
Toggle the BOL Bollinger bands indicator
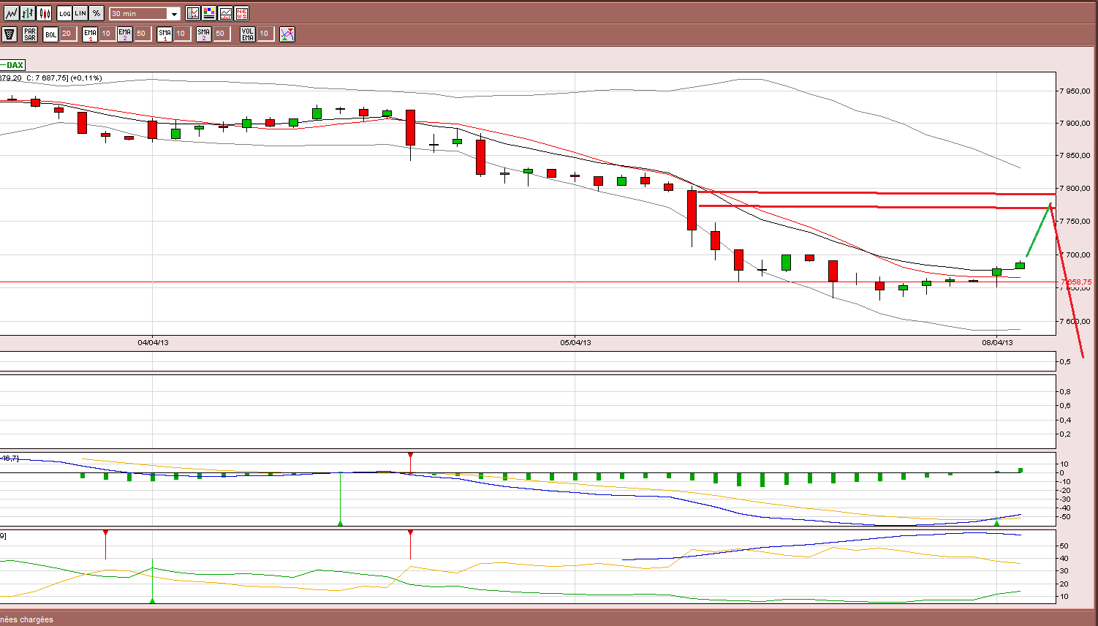coord(50,34)
